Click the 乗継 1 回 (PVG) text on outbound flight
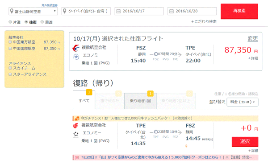This screenshot has height=164, width=268. point(96,63)
